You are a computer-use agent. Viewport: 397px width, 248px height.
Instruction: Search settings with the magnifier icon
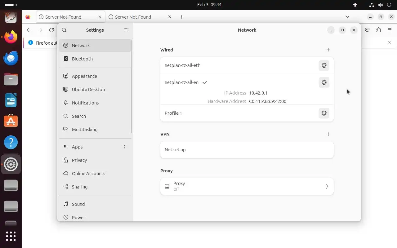(64, 30)
